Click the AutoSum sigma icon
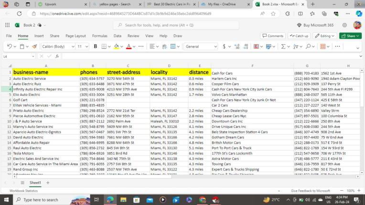This screenshot has width=365, height=205. click(x=283, y=47)
